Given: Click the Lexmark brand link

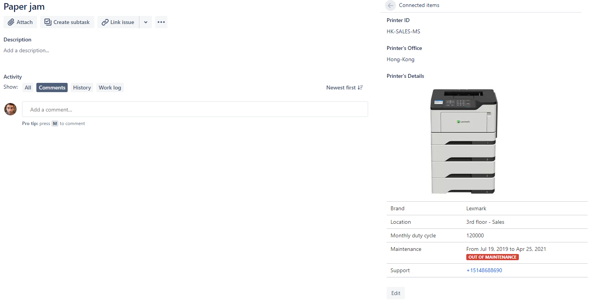Looking at the screenshot, I should pyautogui.click(x=476, y=208).
